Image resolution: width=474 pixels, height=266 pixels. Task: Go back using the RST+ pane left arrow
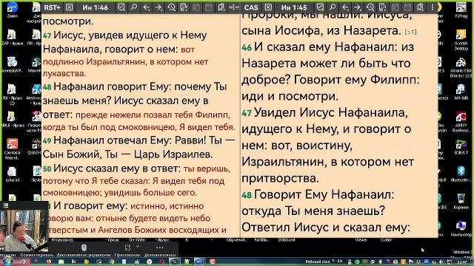coord(147,7)
